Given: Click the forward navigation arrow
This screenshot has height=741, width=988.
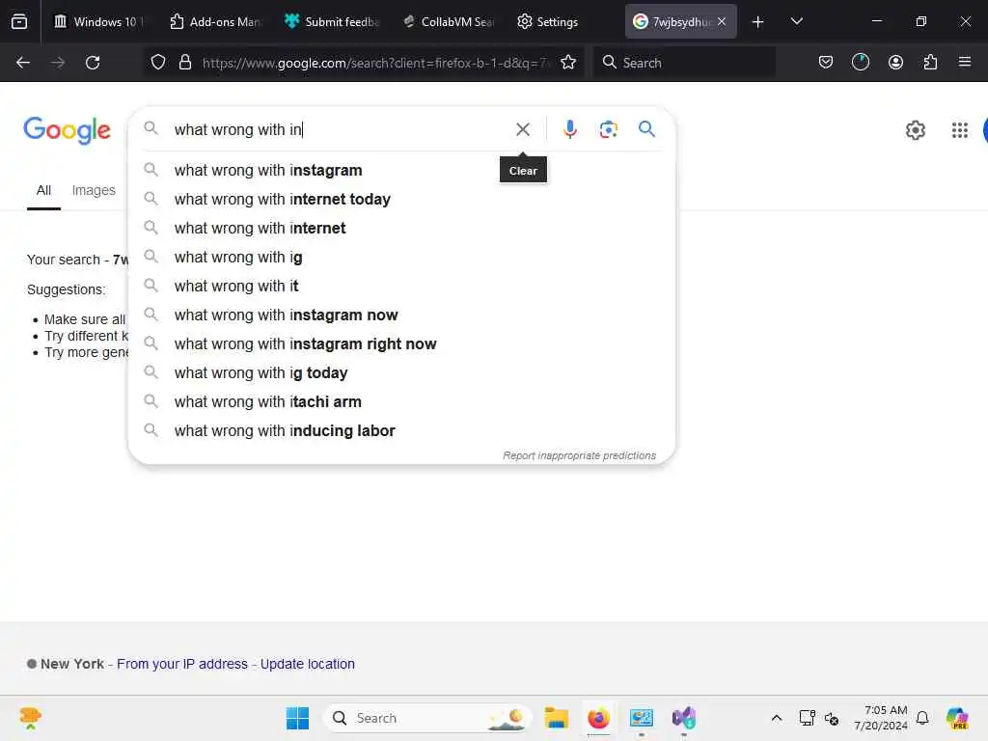Looking at the screenshot, I should 57,63.
